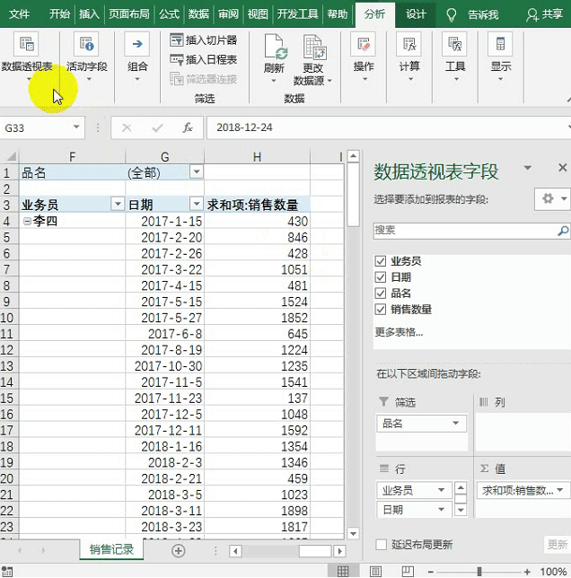Collapse the 李四 group in the pivot table
Image resolution: width=571 pixels, height=578 pixels.
click(27, 221)
